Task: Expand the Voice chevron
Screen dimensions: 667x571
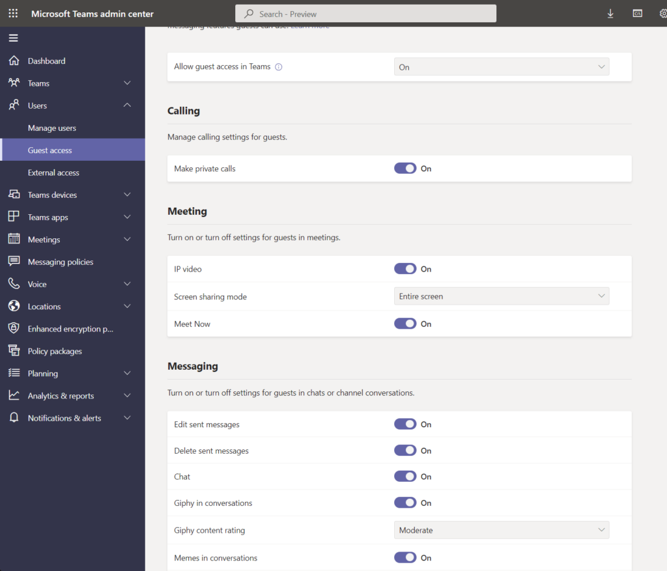Action: pos(127,284)
